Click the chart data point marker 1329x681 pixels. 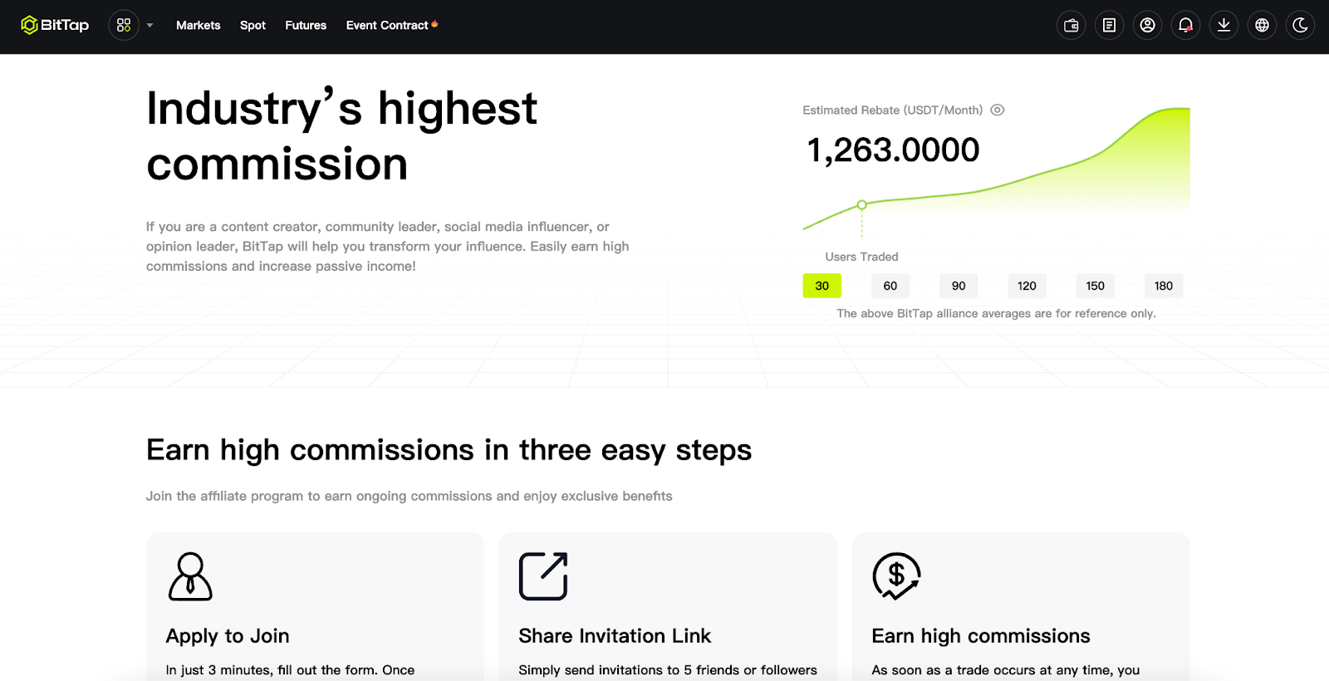pyautogui.click(x=862, y=204)
